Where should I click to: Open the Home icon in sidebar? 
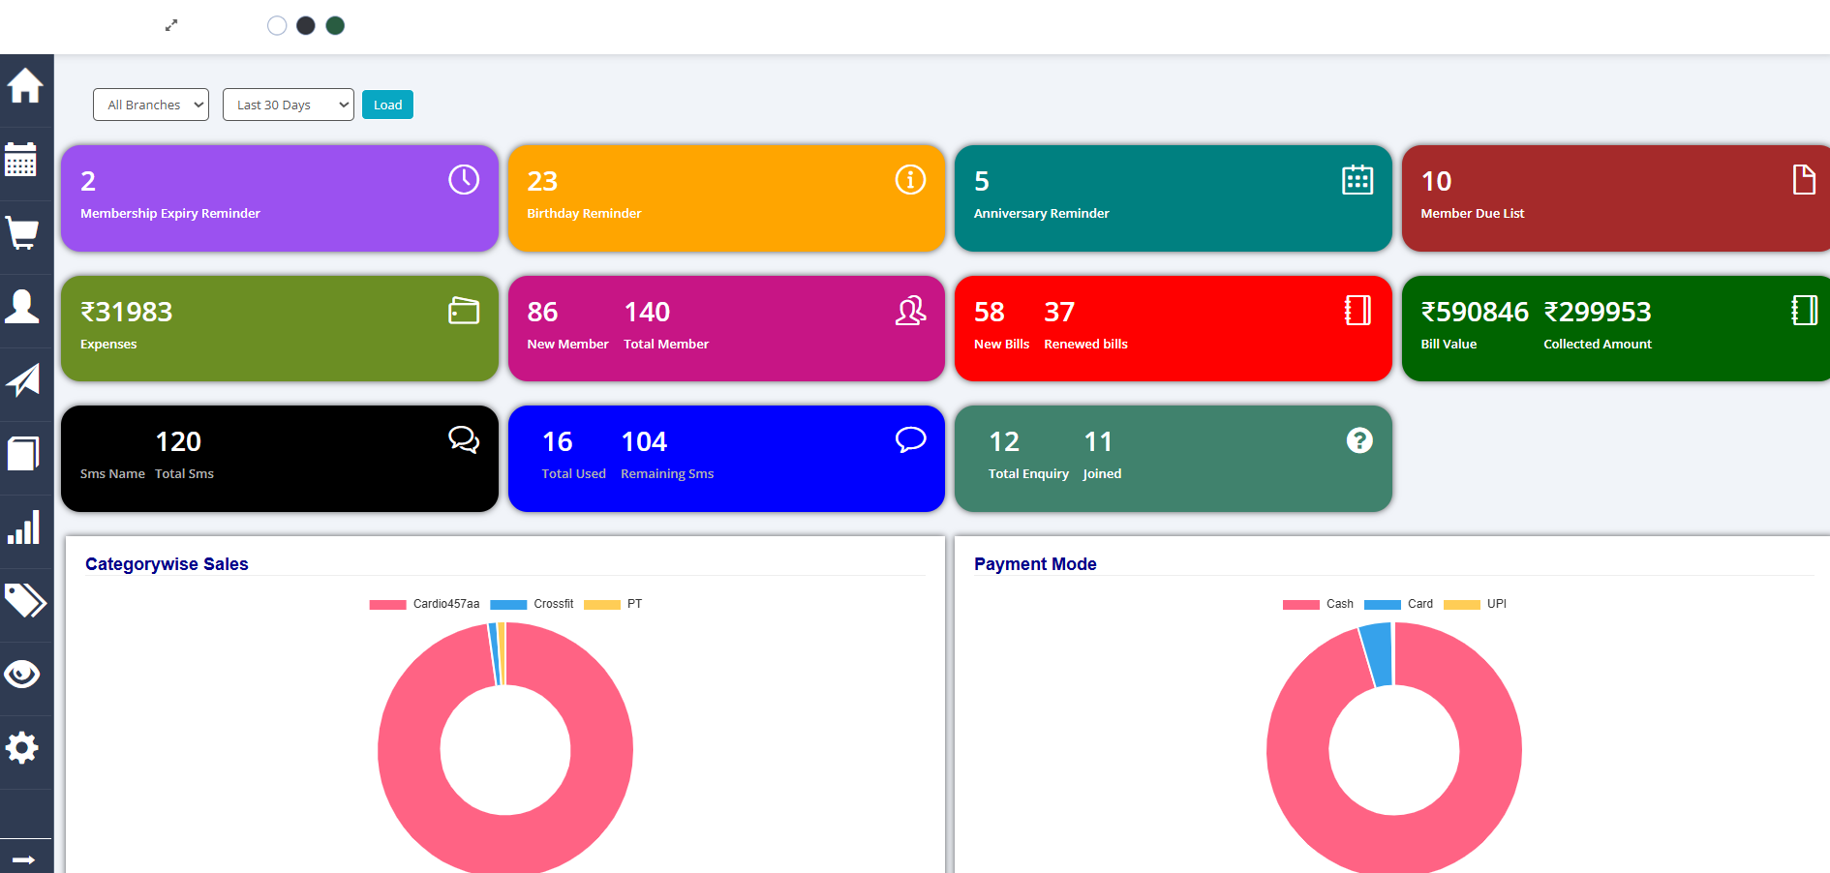click(x=25, y=86)
